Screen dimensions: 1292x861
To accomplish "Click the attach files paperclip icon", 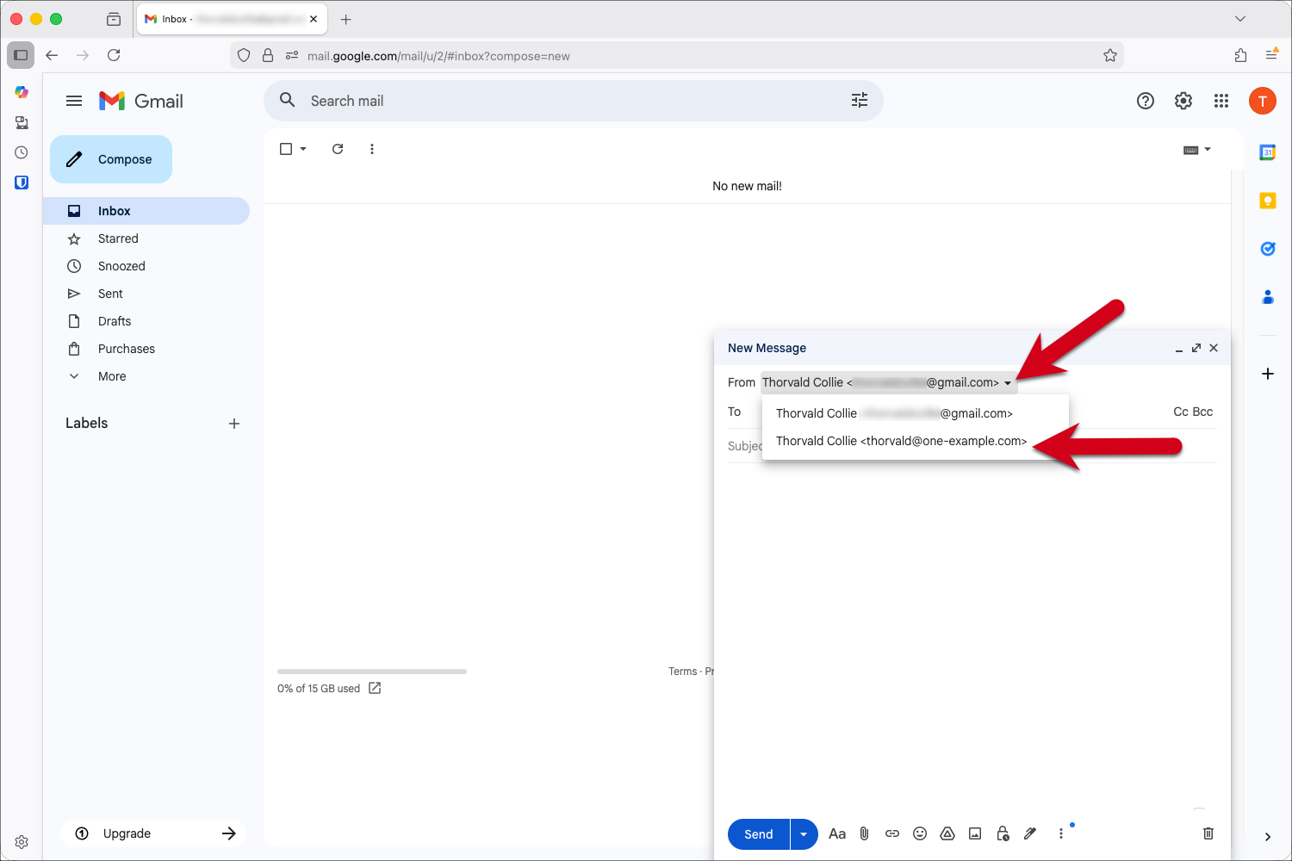I will [x=864, y=833].
